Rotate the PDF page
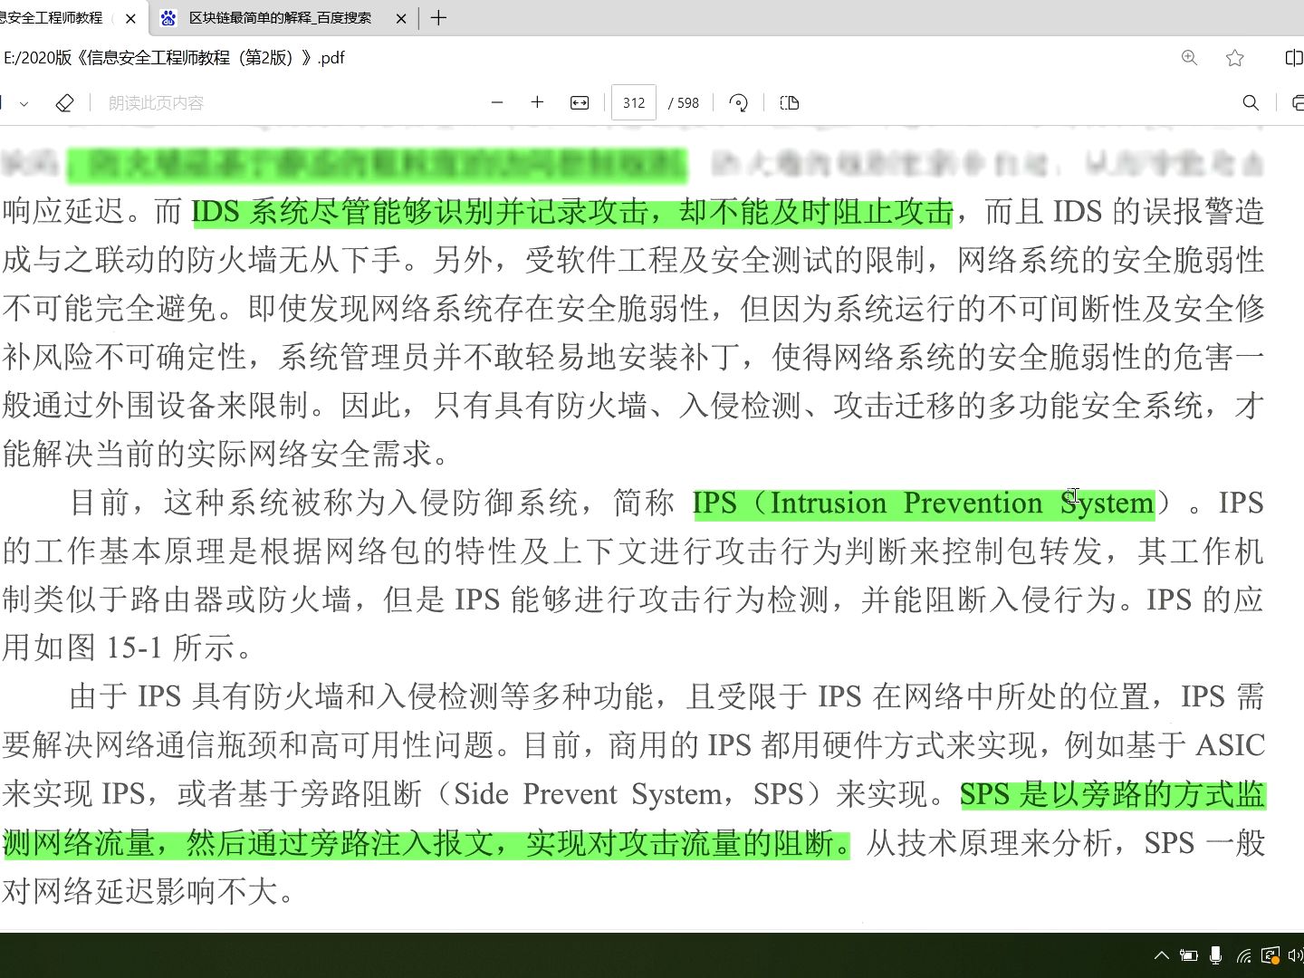The width and height of the screenshot is (1304, 978). pyautogui.click(x=739, y=103)
